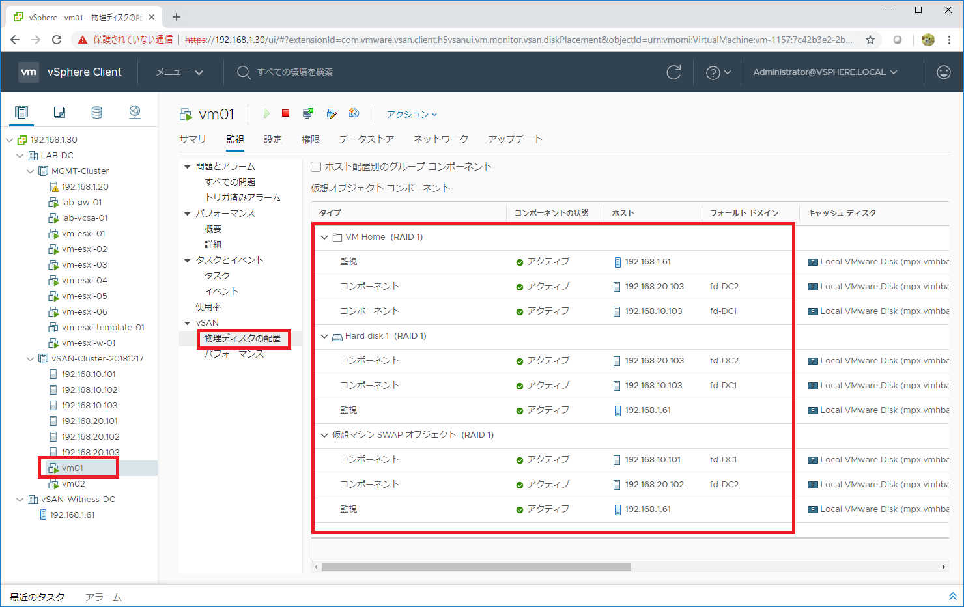The image size is (964, 607).
Task: Open edit settings icon for vm01
Action: 332,113
